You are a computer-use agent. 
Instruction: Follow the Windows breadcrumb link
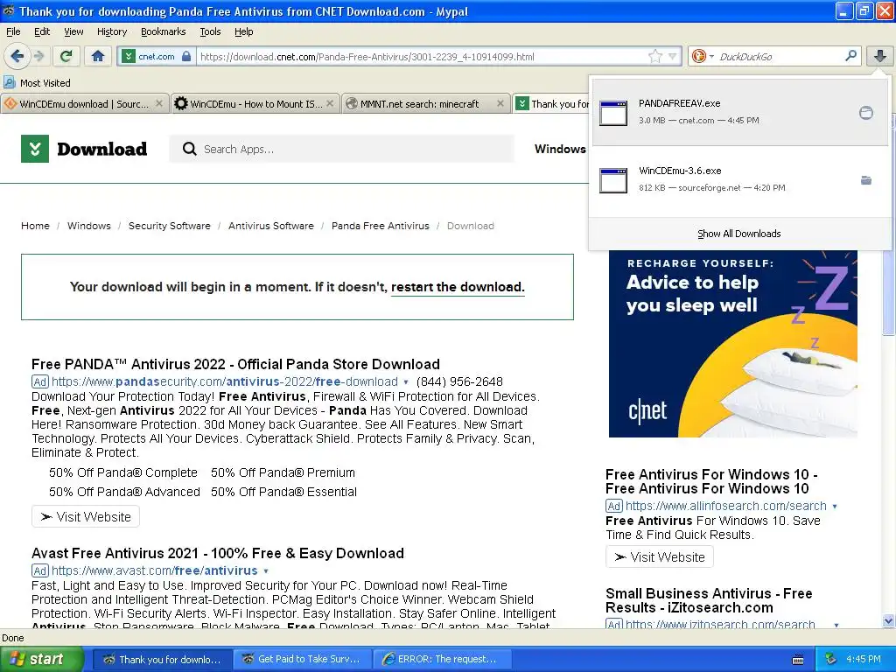89,226
